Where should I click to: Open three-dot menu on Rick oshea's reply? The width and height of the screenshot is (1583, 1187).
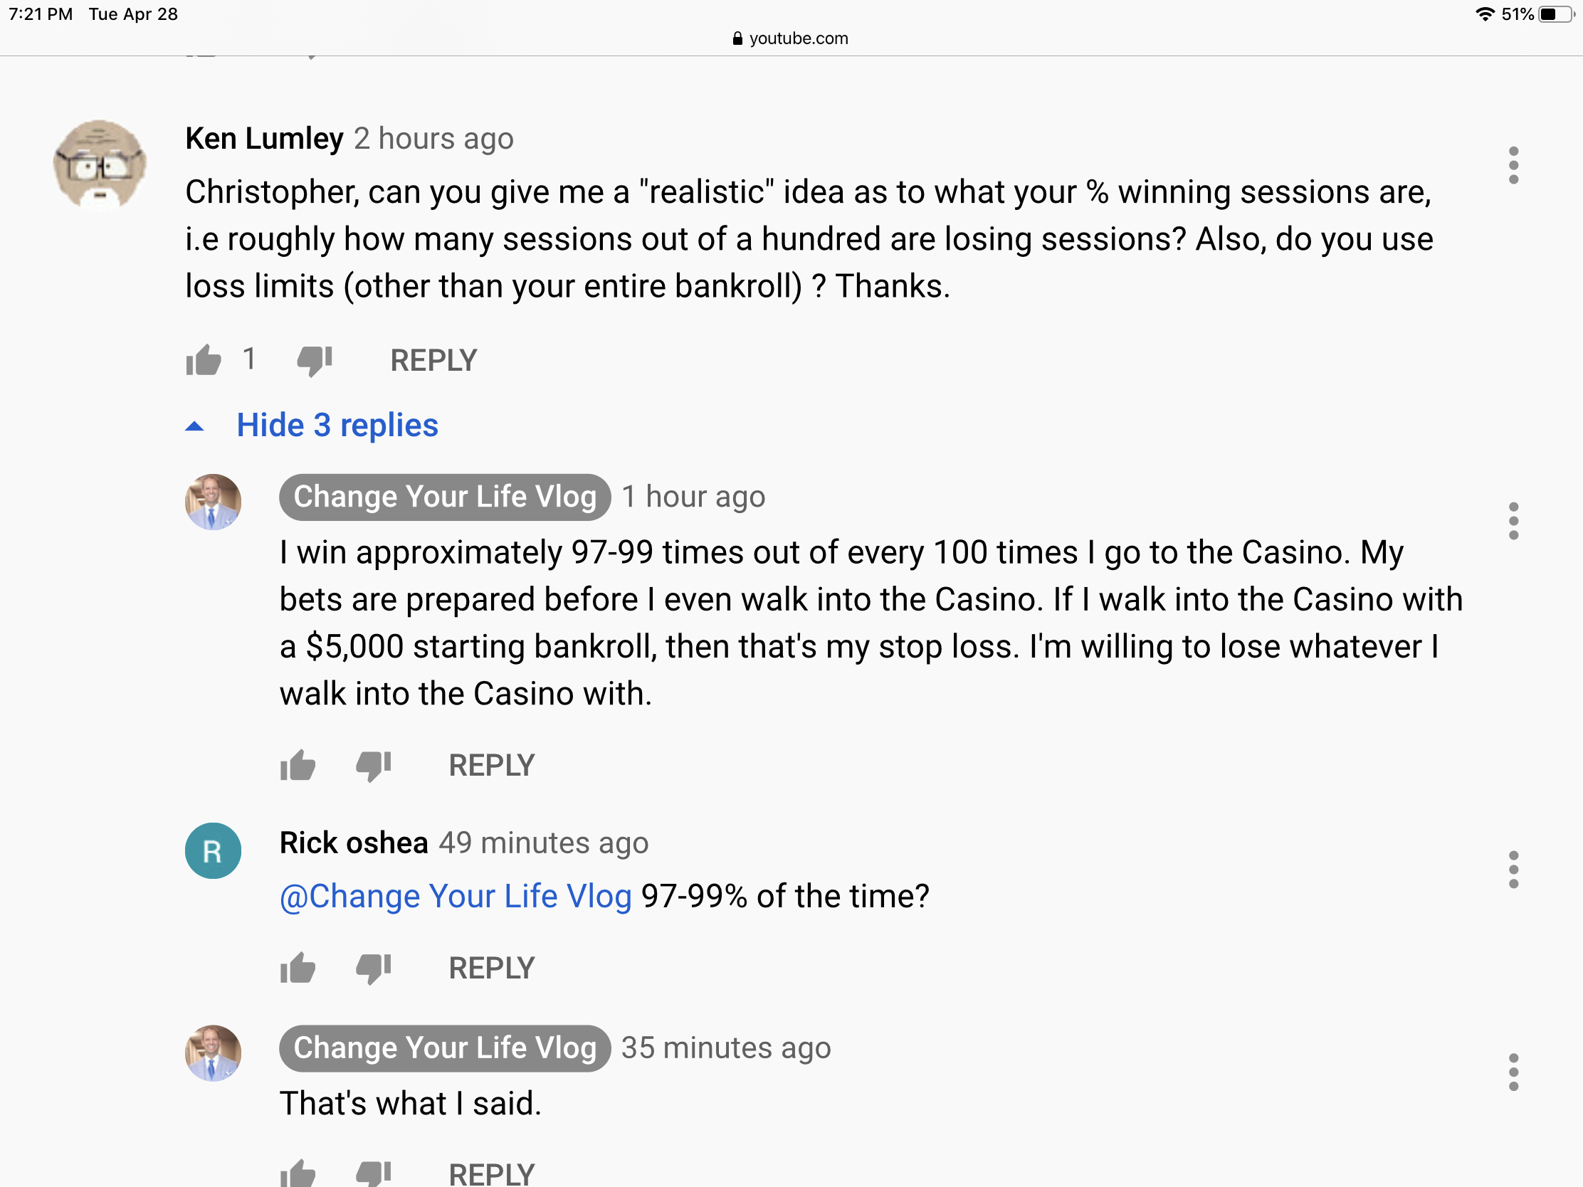tap(1513, 870)
